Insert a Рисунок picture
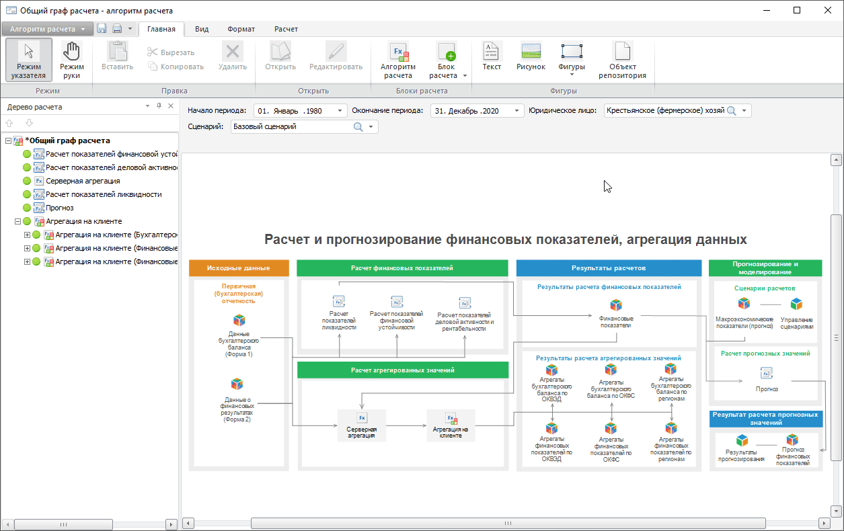 pos(531,56)
